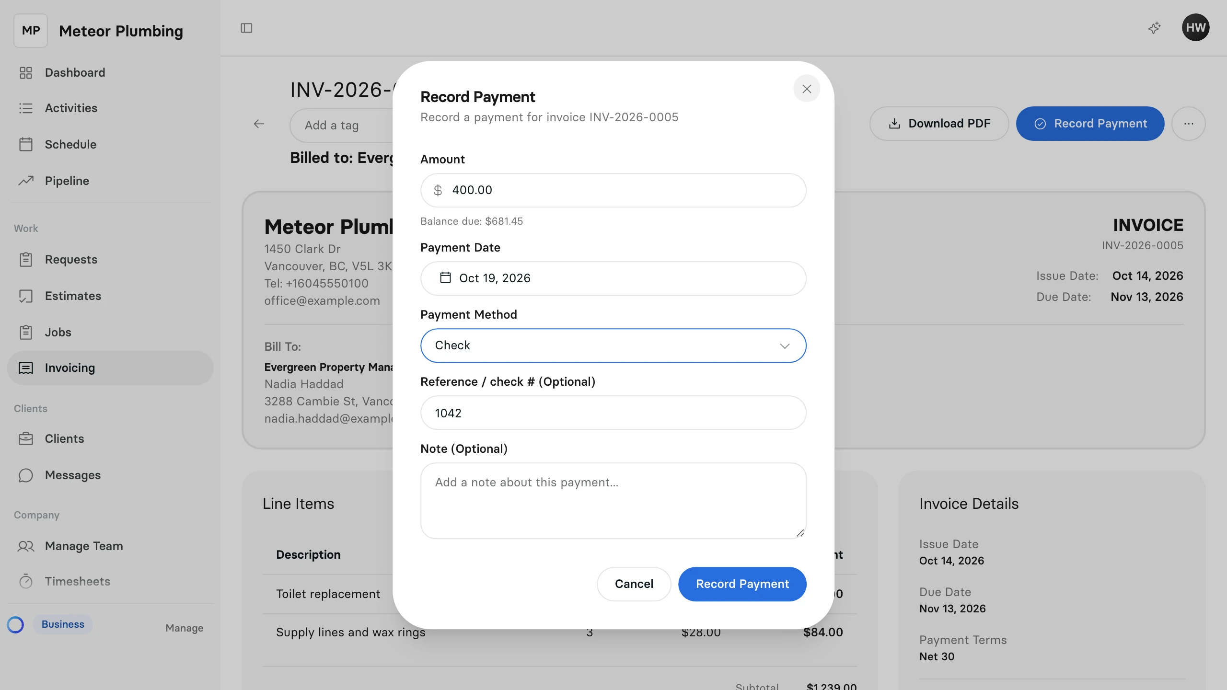The height and width of the screenshot is (690, 1227).
Task: Click the Business plan badge
Action: point(63,624)
